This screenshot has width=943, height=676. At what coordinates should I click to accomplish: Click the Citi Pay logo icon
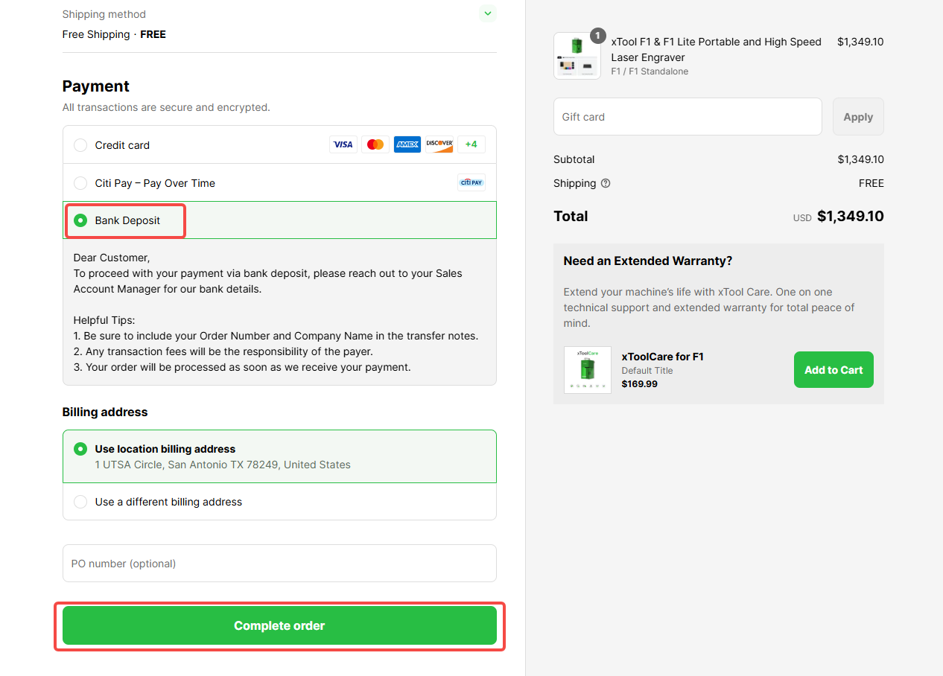[472, 182]
